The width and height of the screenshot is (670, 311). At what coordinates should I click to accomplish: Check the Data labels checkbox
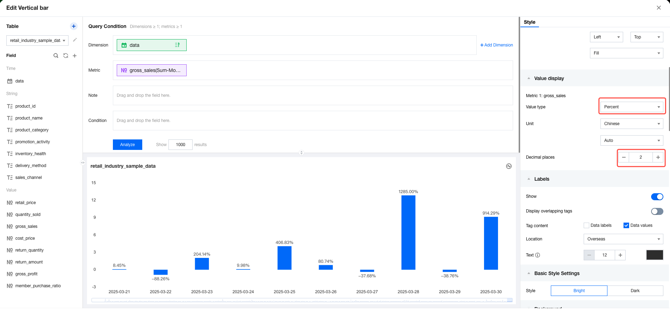[586, 225]
